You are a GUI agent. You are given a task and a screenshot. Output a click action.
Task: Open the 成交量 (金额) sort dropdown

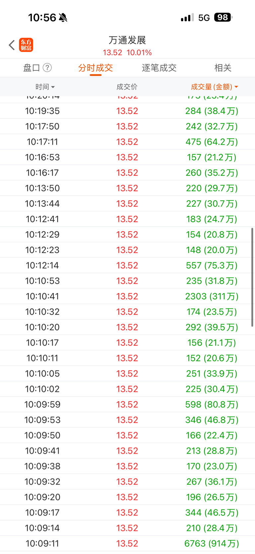click(x=214, y=87)
